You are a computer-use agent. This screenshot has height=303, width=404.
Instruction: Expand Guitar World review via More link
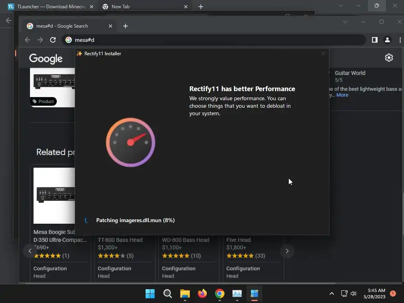tap(342, 95)
